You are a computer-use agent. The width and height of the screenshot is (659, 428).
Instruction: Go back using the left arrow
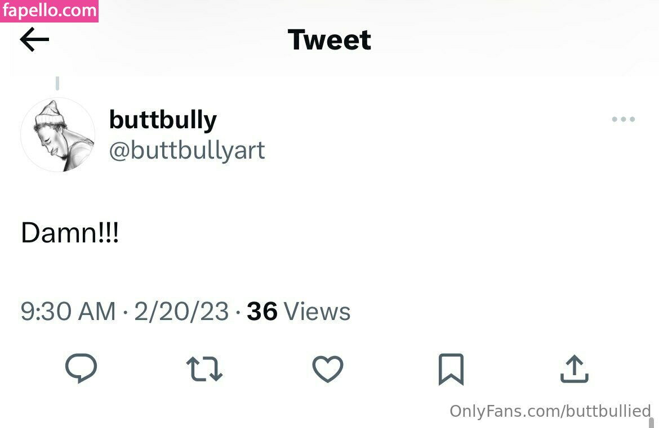pos(34,39)
